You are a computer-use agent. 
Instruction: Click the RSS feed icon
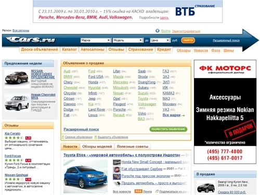coord(138,191)
